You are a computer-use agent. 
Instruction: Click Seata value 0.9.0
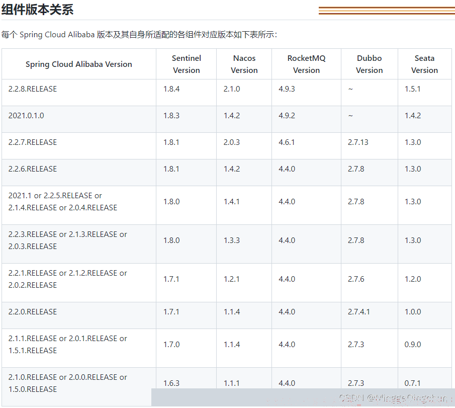coord(413,345)
